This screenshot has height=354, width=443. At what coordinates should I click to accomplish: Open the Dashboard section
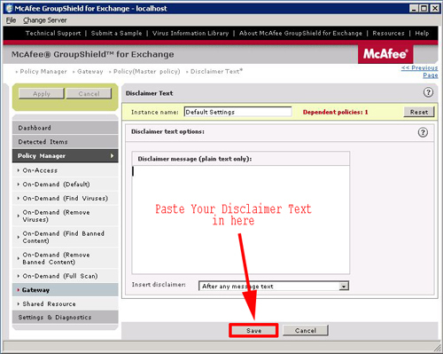pos(66,128)
